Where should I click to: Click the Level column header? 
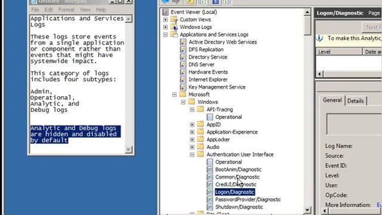(x=339, y=52)
